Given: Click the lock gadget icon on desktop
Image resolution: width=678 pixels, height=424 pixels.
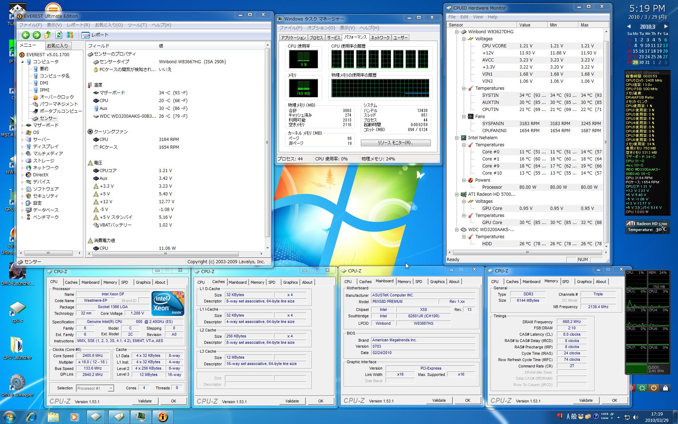Looking at the screenshot, I should (665, 388).
